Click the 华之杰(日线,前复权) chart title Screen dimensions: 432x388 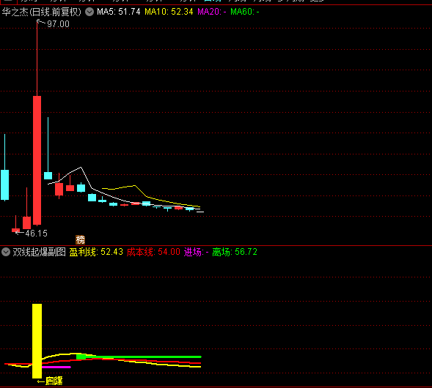pos(42,12)
